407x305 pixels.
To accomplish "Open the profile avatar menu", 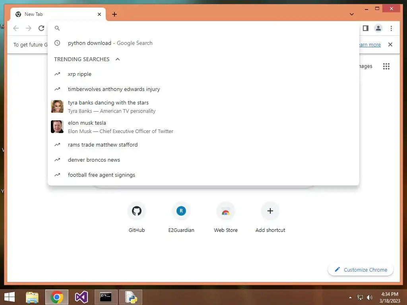I will [x=378, y=28].
